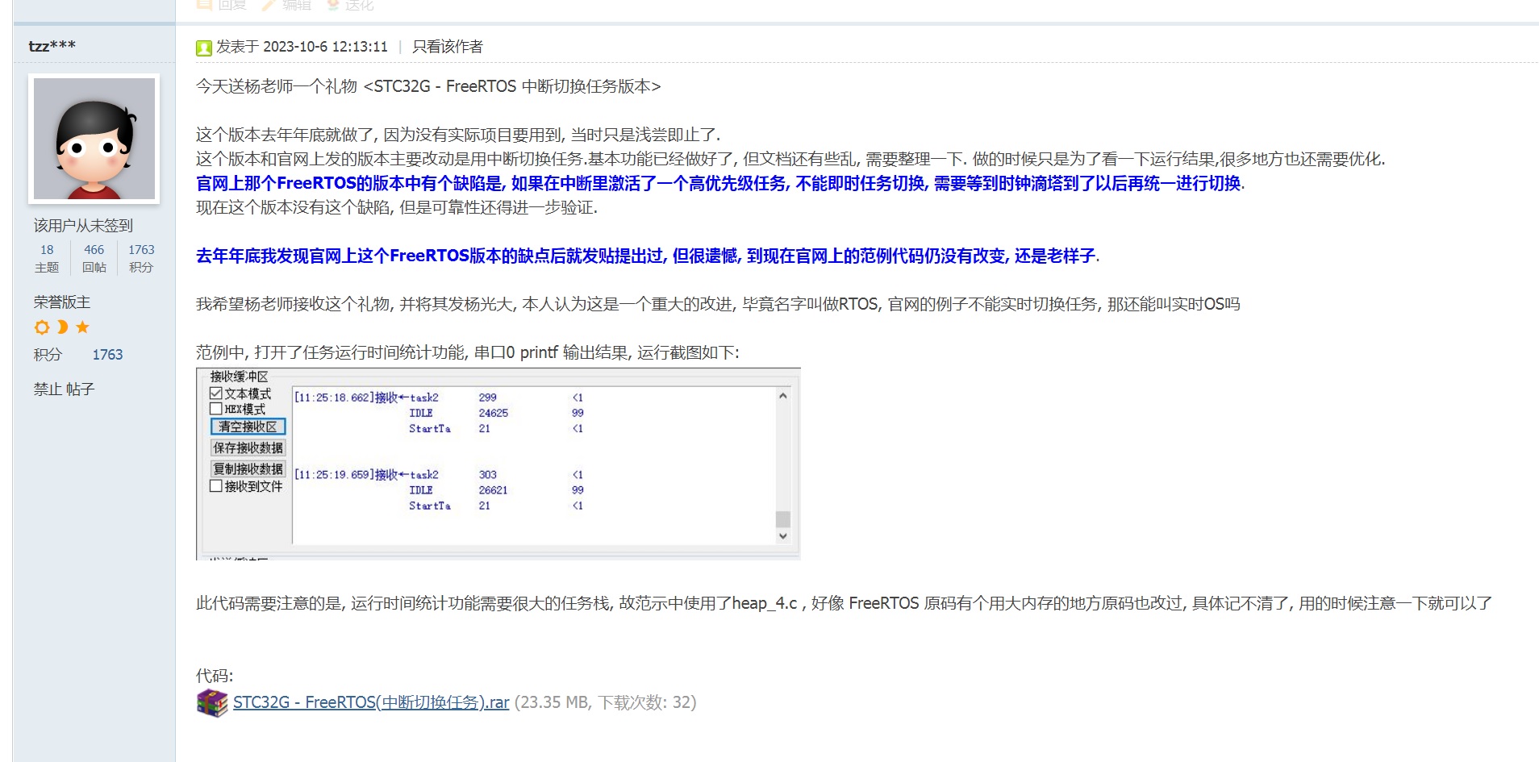Click blue bold line starting 去年年底我发现官网上

648,256
